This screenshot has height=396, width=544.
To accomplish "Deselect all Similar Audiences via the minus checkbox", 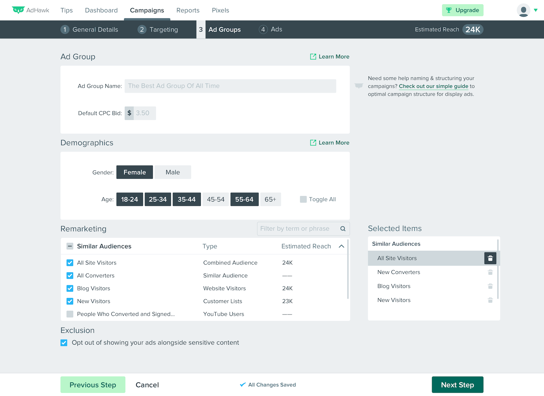I will point(70,246).
